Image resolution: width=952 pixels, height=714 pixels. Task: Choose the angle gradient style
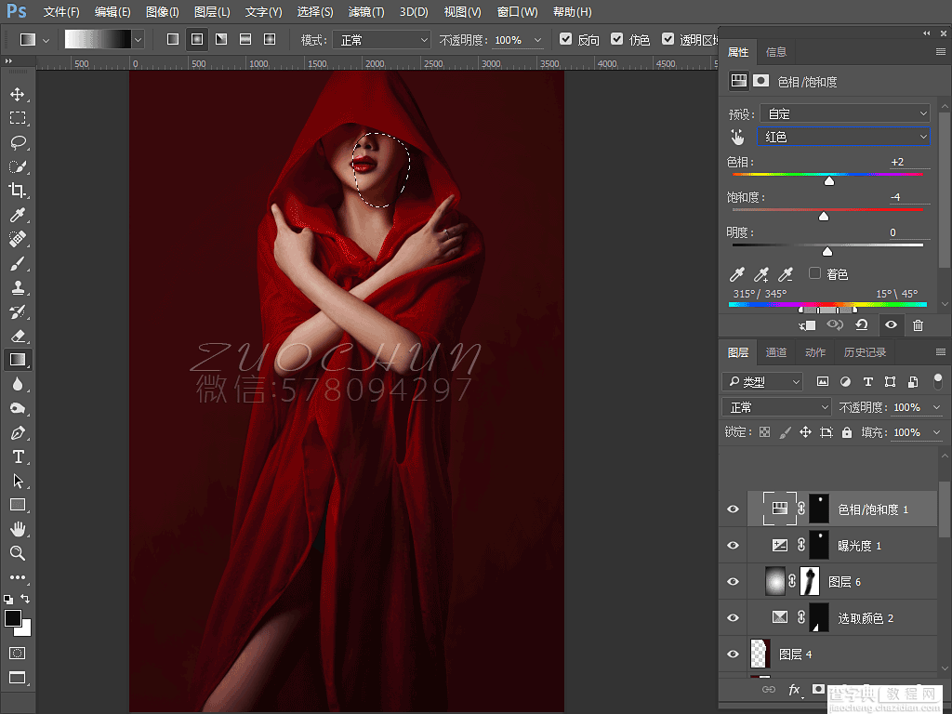click(221, 39)
